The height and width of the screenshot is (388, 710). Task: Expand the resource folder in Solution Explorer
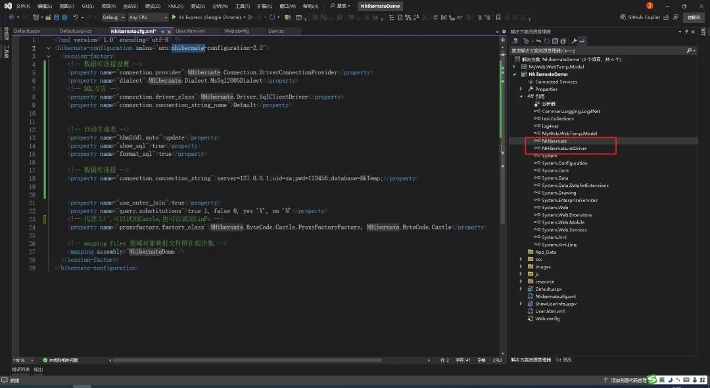[x=520, y=281]
